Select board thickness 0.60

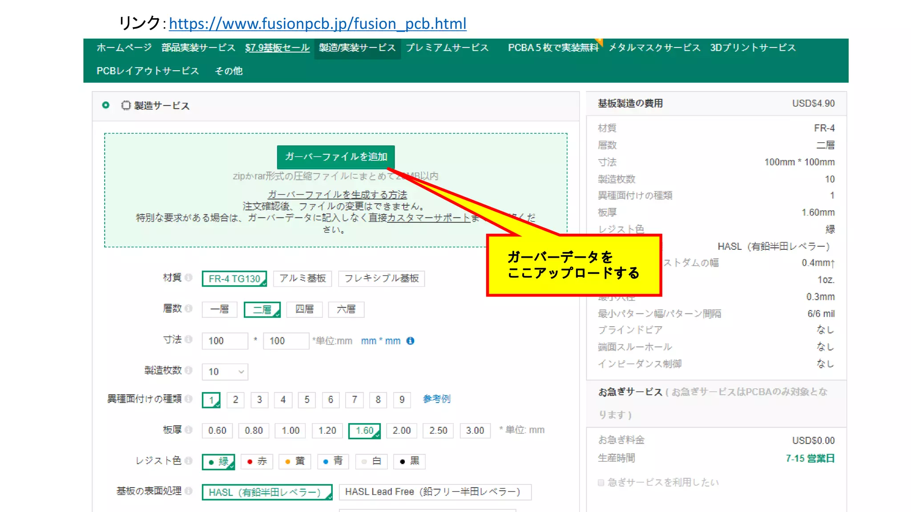click(x=217, y=431)
